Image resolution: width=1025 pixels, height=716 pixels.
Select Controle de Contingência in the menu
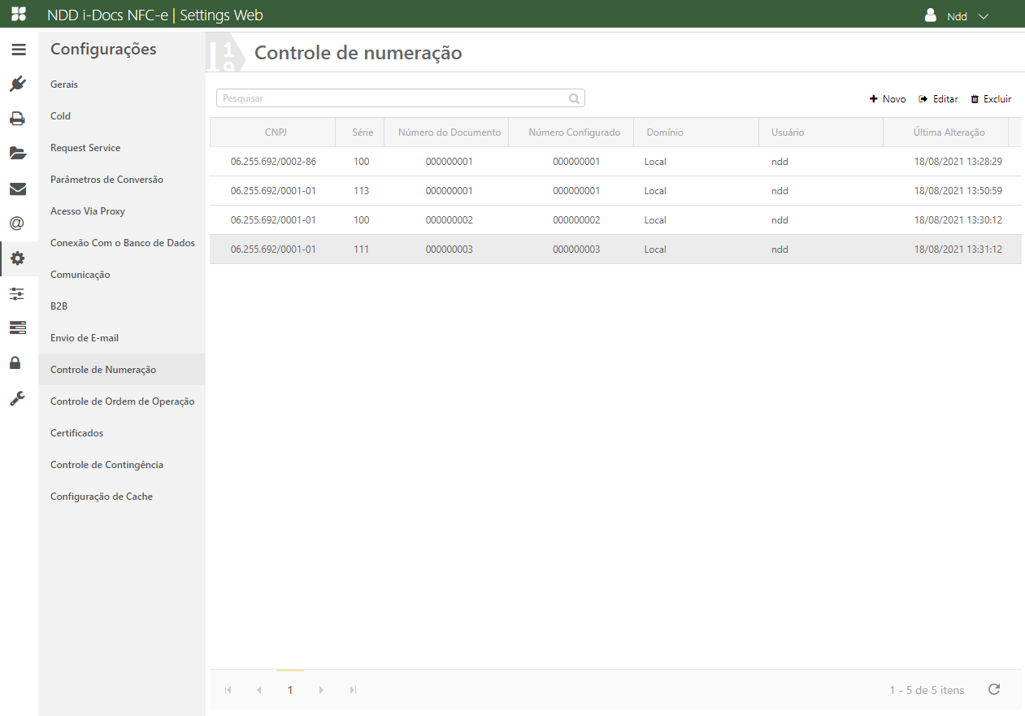(106, 465)
